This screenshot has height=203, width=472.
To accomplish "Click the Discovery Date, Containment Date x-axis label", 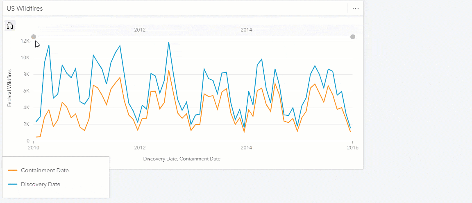I will pos(182,158).
